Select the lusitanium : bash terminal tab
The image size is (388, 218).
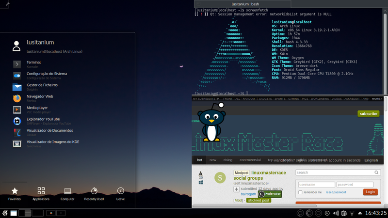(x=243, y=4)
